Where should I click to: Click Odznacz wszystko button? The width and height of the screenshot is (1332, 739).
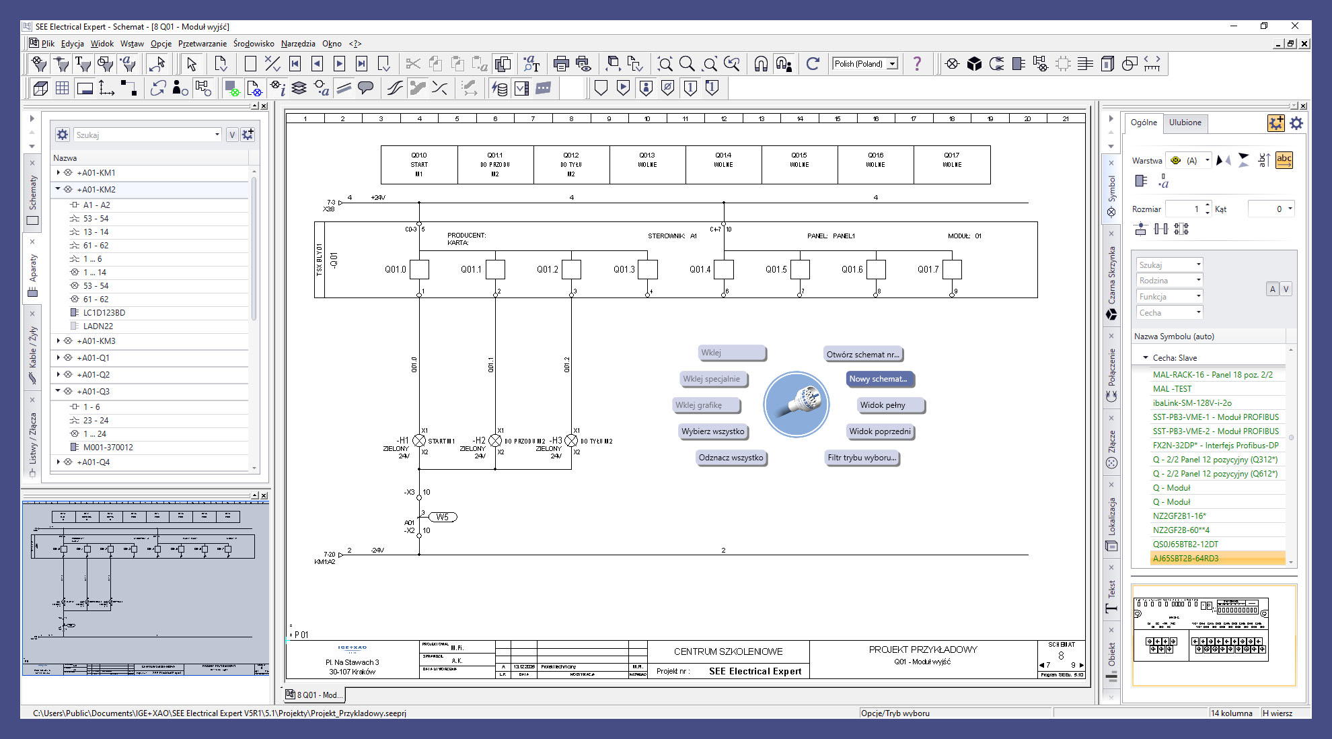tap(731, 458)
